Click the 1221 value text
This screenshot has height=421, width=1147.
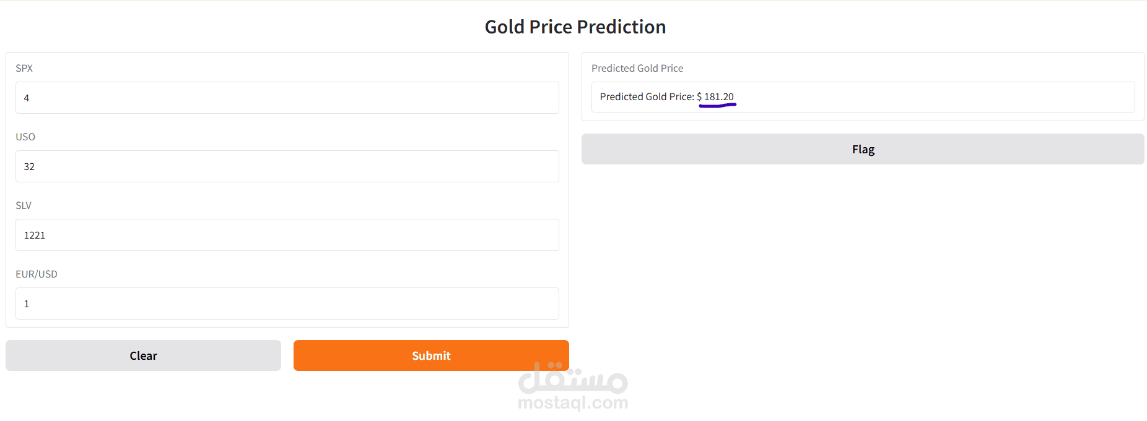35,235
